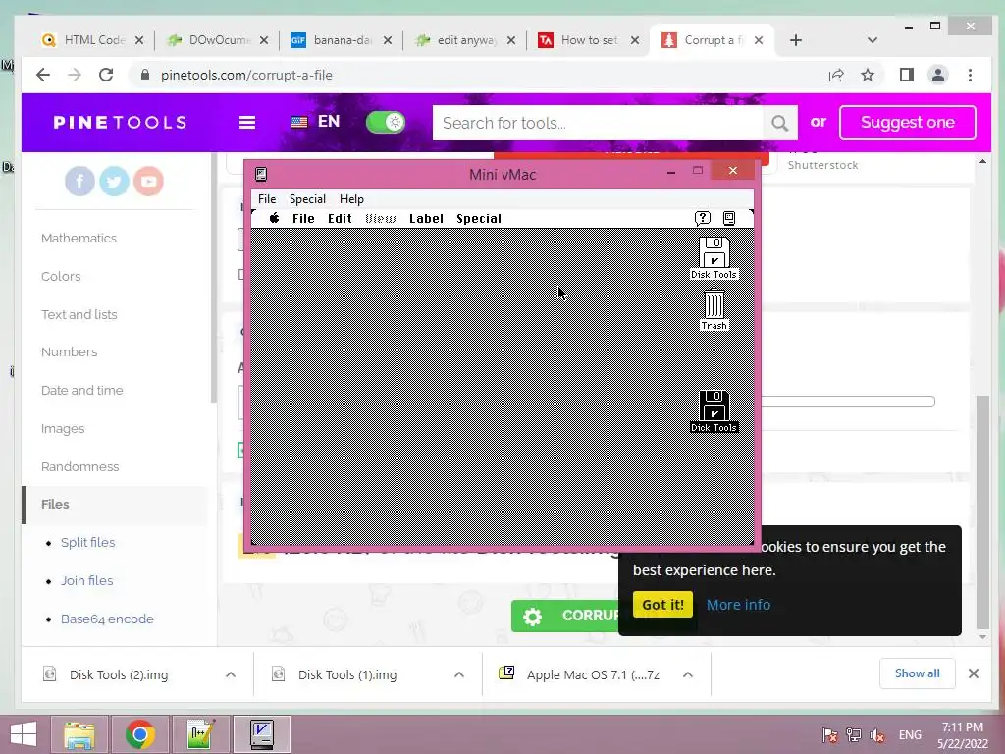Open the emulated Mac Label menu

coord(426,219)
